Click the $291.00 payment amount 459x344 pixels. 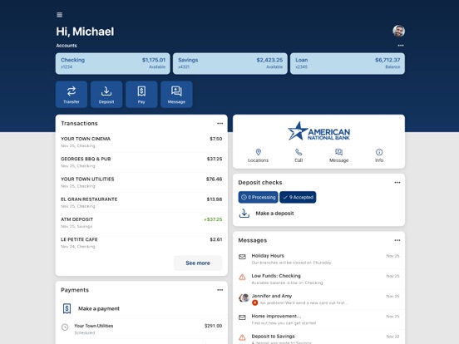tap(213, 326)
